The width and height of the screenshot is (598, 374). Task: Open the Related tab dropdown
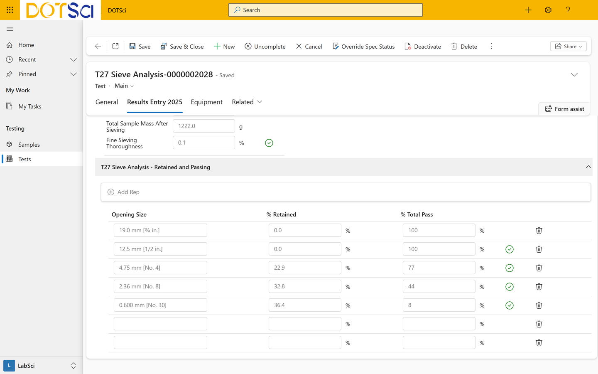pos(247,102)
